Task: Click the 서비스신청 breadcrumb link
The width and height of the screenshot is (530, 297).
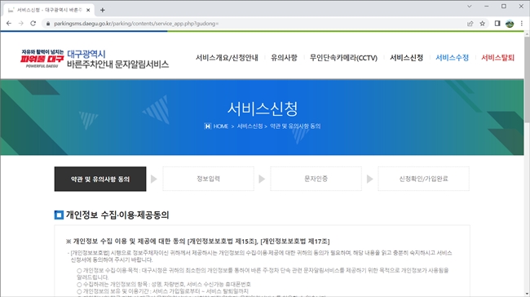Action: (250, 126)
